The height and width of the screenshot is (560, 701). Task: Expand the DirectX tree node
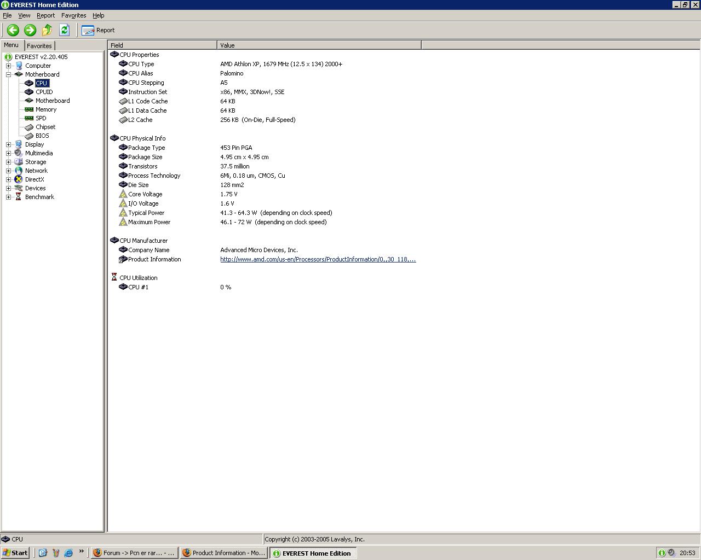click(8, 179)
